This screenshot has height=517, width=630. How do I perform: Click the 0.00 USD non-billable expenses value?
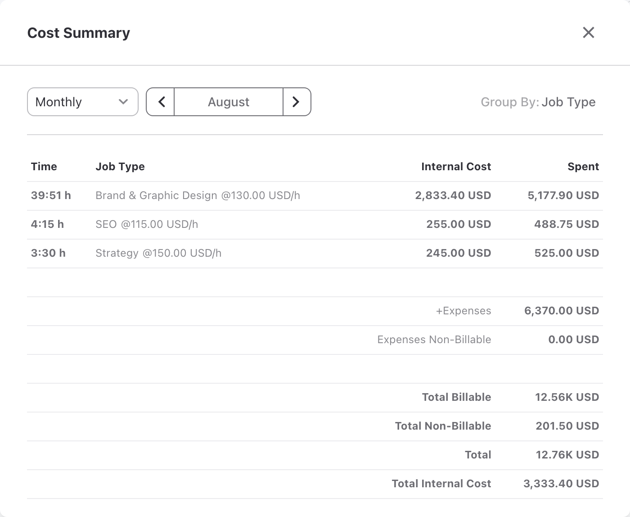pyautogui.click(x=574, y=340)
